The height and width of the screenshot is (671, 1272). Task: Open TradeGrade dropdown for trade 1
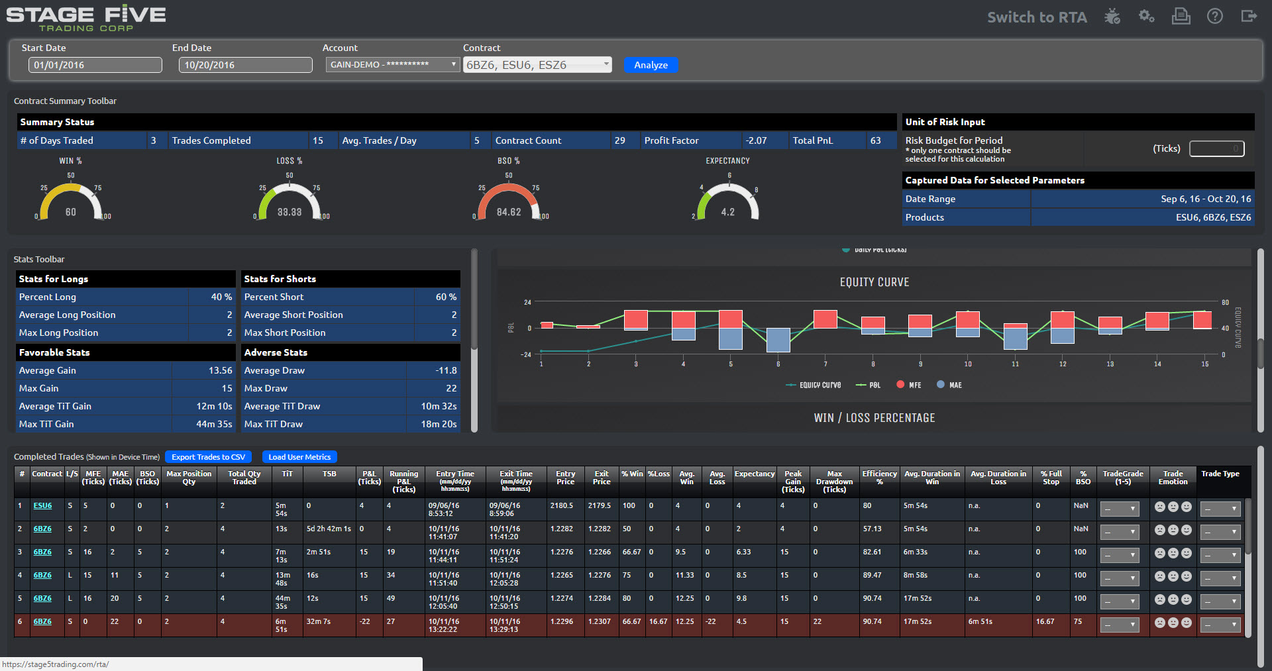(x=1119, y=509)
